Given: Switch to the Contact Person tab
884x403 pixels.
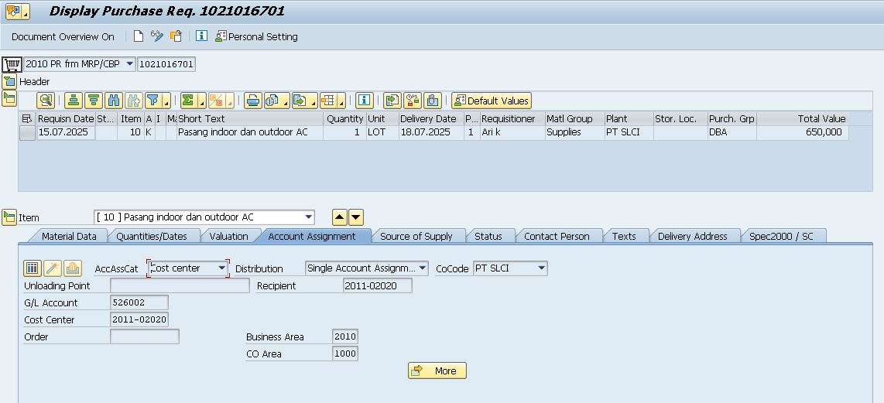Looking at the screenshot, I should point(557,236).
